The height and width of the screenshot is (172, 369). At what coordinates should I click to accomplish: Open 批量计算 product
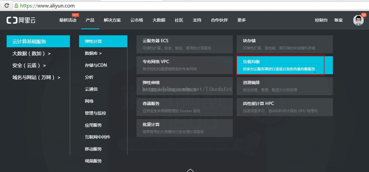[x=185, y=128]
